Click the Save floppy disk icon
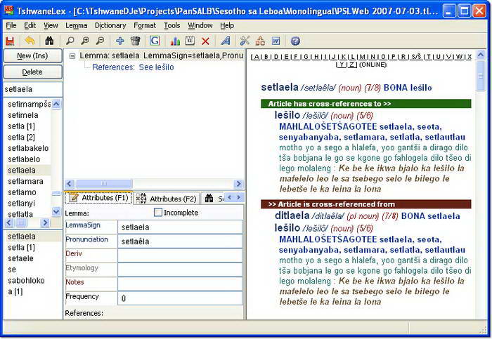 pos(10,41)
